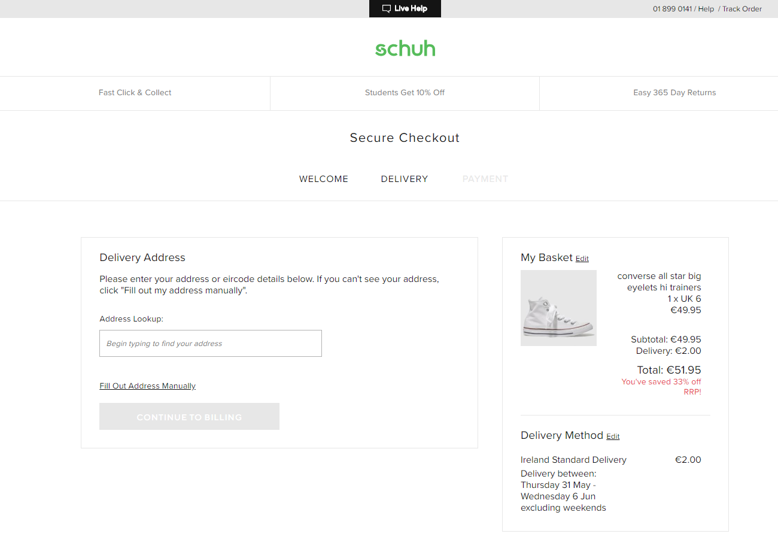
Task: Click the chat bubble icon in Live Help
Action: point(387,9)
